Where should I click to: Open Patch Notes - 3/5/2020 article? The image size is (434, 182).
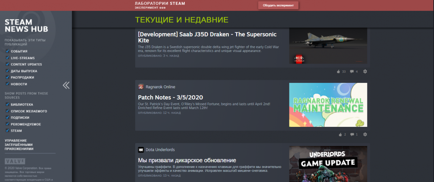[170, 97]
